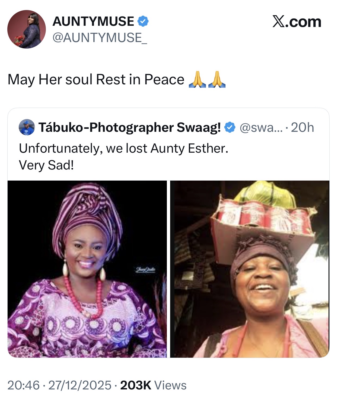Click the X.com logo
Screen dimensions: 337x400
click(297, 22)
